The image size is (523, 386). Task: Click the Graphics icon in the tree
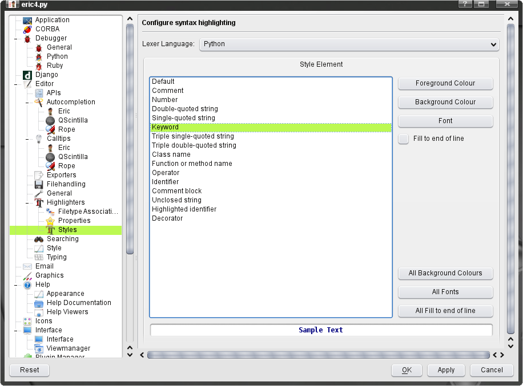(x=27, y=275)
